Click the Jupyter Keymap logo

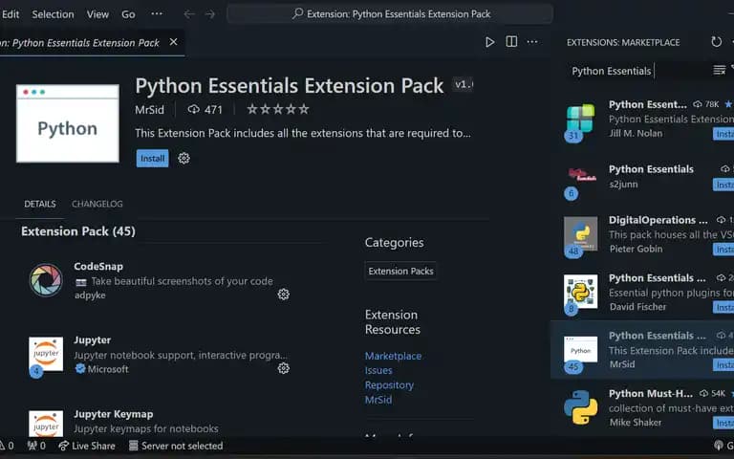coord(46,424)
